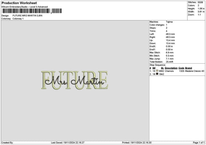The height and width of the screenshot is (145, 206).
Task: Click the Min Stitch value 0.3 mm
Action: (x=170, y=56)
